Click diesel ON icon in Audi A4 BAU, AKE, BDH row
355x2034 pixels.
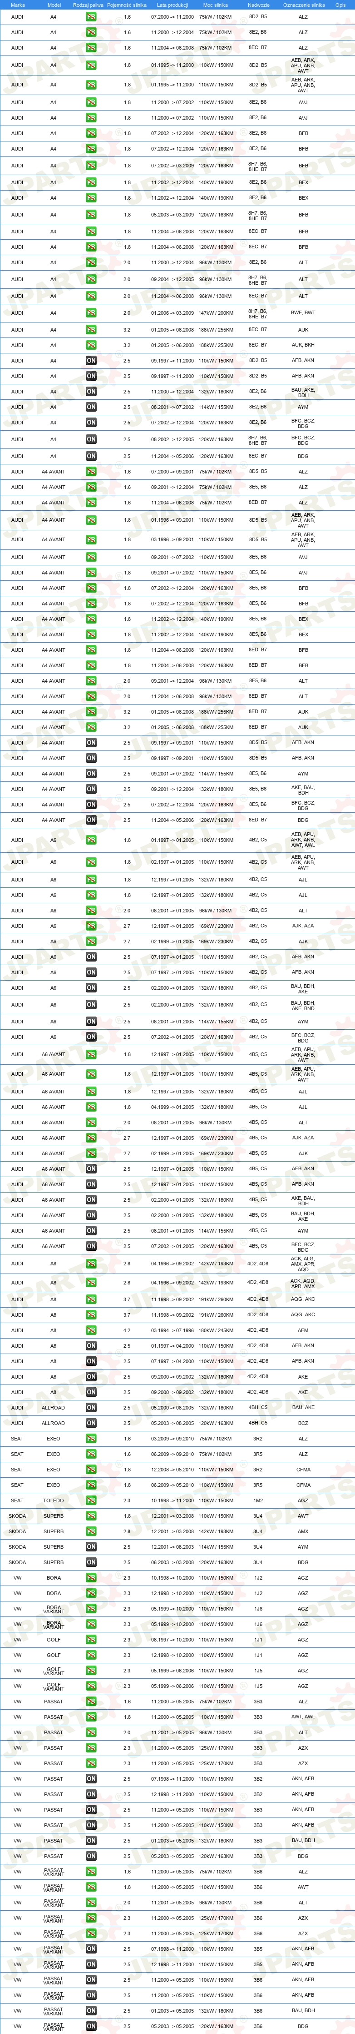point(91,392)
